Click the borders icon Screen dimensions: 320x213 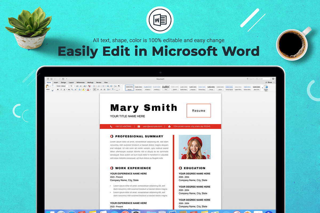click(117, 89)
